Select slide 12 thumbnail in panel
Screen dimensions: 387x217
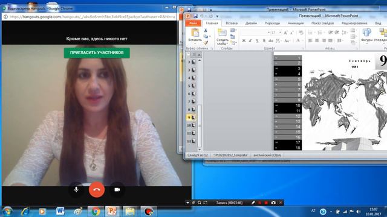(x=193, y=141)
